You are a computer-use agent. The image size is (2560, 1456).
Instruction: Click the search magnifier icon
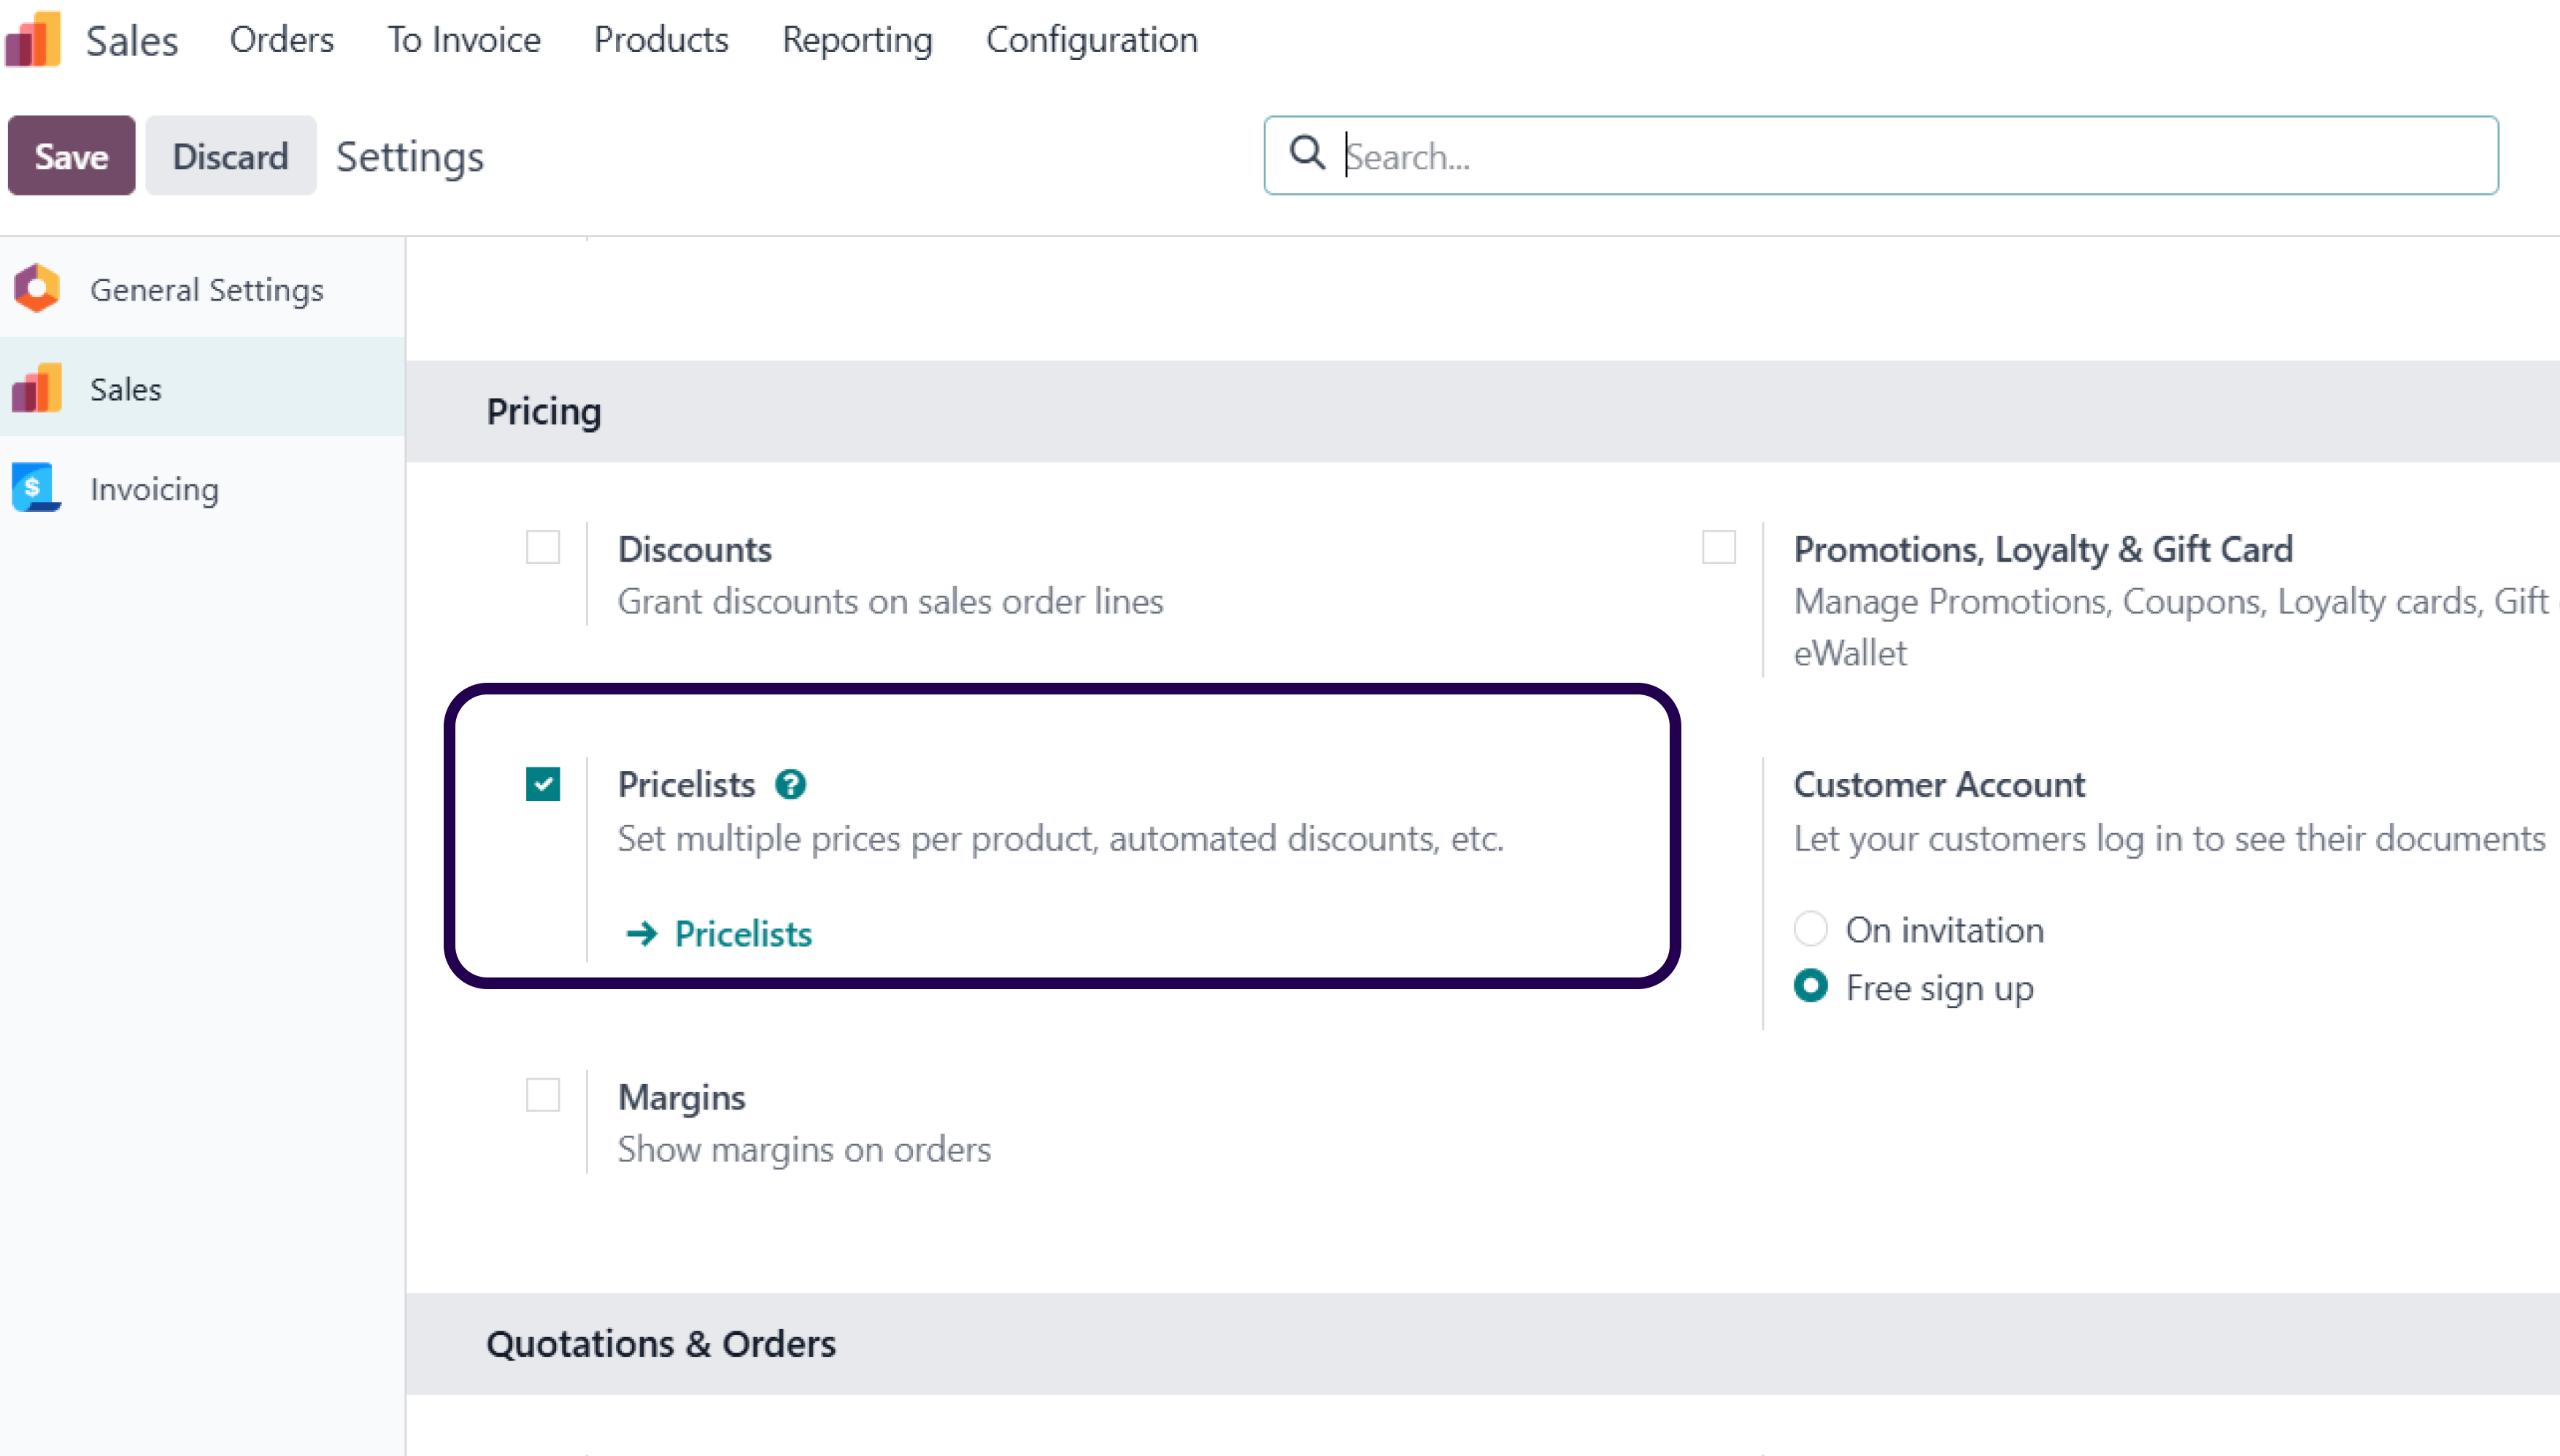[1309, 155]
